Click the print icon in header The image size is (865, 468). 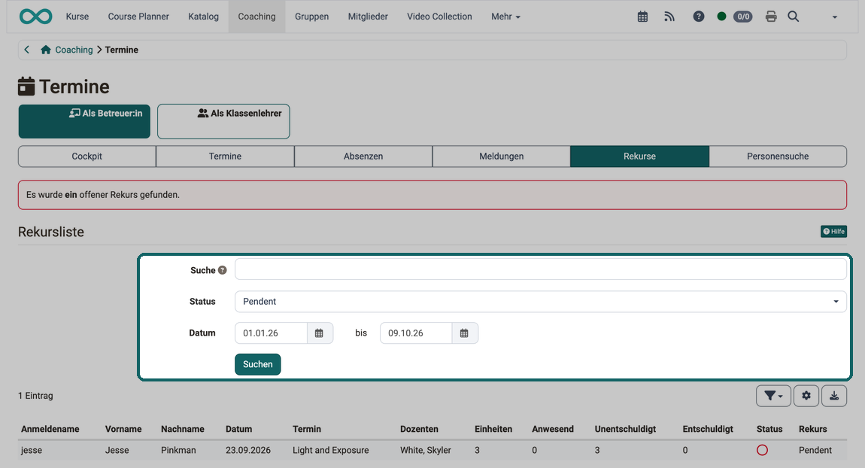point(771,17)
